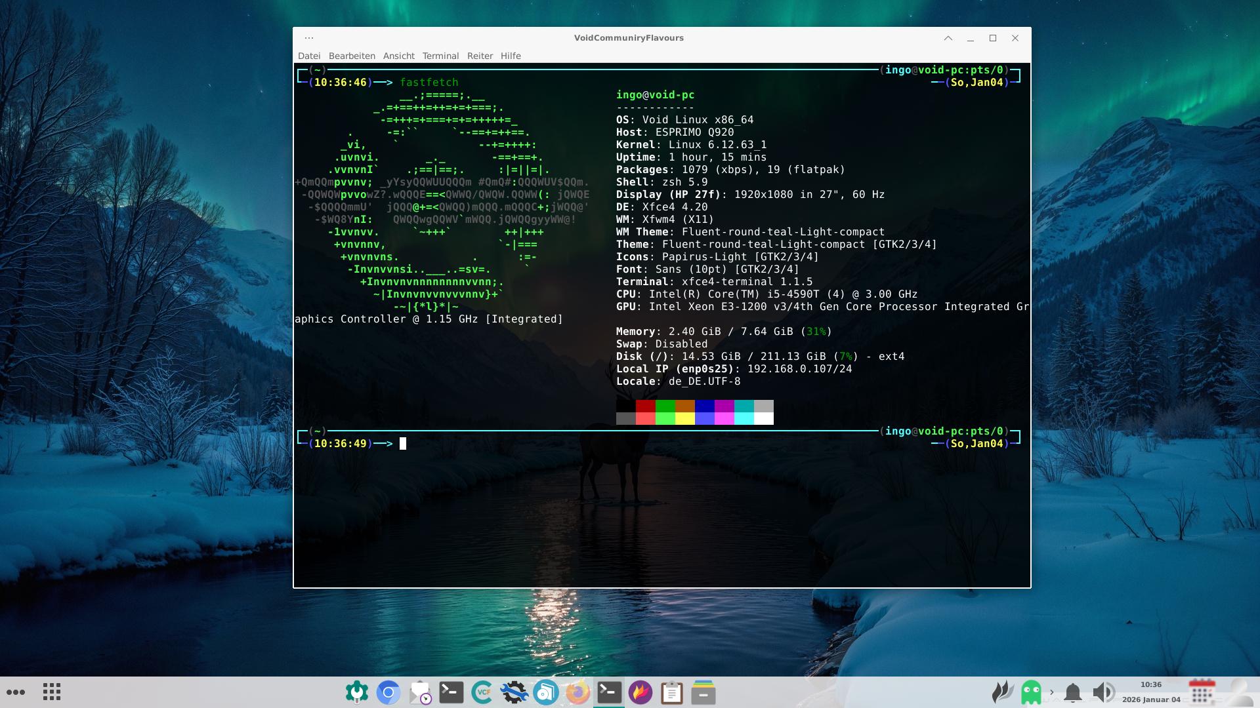Open the VCF application icon

pyautogui.click(x=483, y=692)
